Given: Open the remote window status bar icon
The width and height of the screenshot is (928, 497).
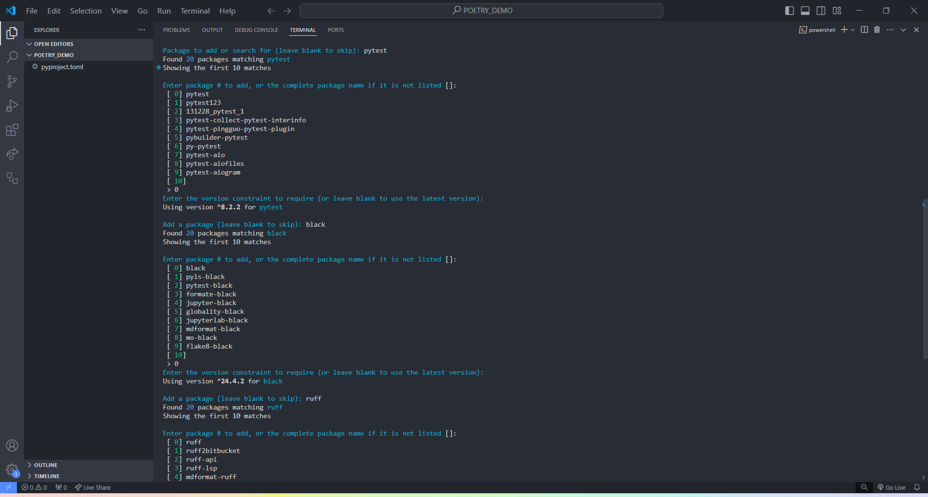Looking at the screenshot, I should (x=8, y=487).
